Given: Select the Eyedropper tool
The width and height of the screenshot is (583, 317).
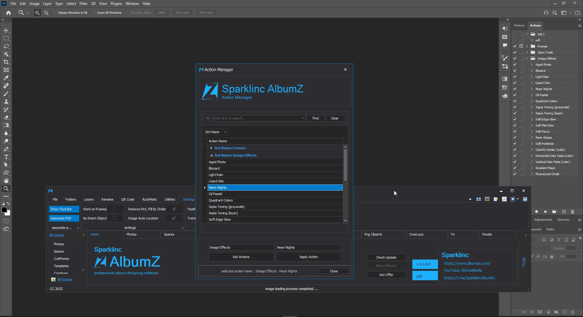Looking at the screenshot, I should (6, 78).
